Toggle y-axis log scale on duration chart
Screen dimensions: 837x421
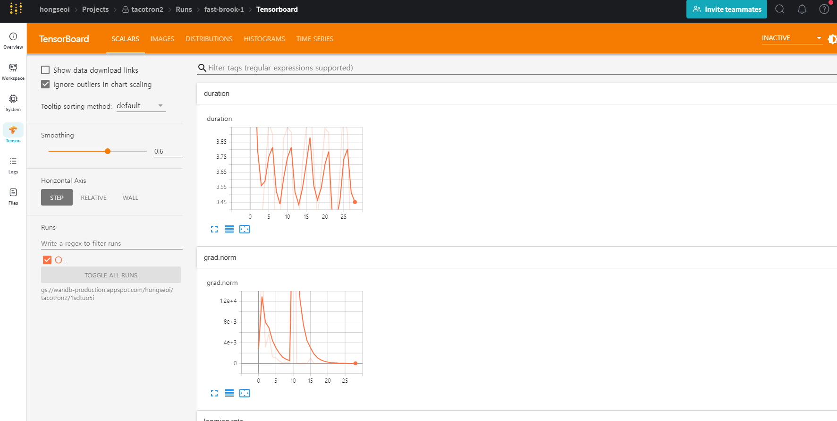(229, 229)
